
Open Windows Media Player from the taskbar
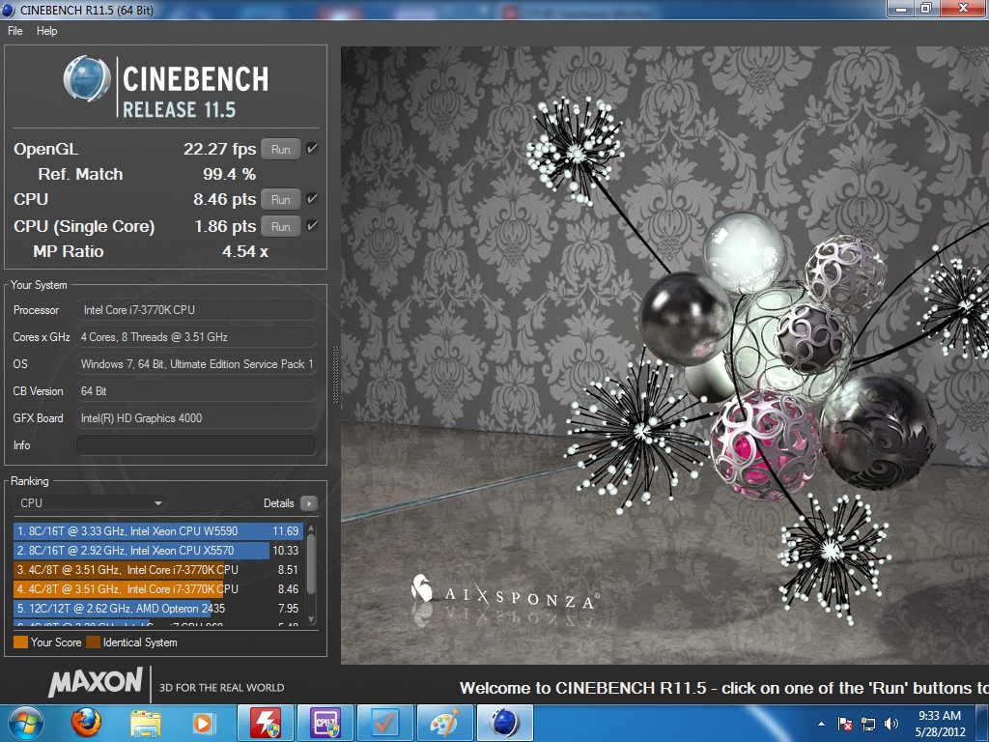[x=204, y=723]
